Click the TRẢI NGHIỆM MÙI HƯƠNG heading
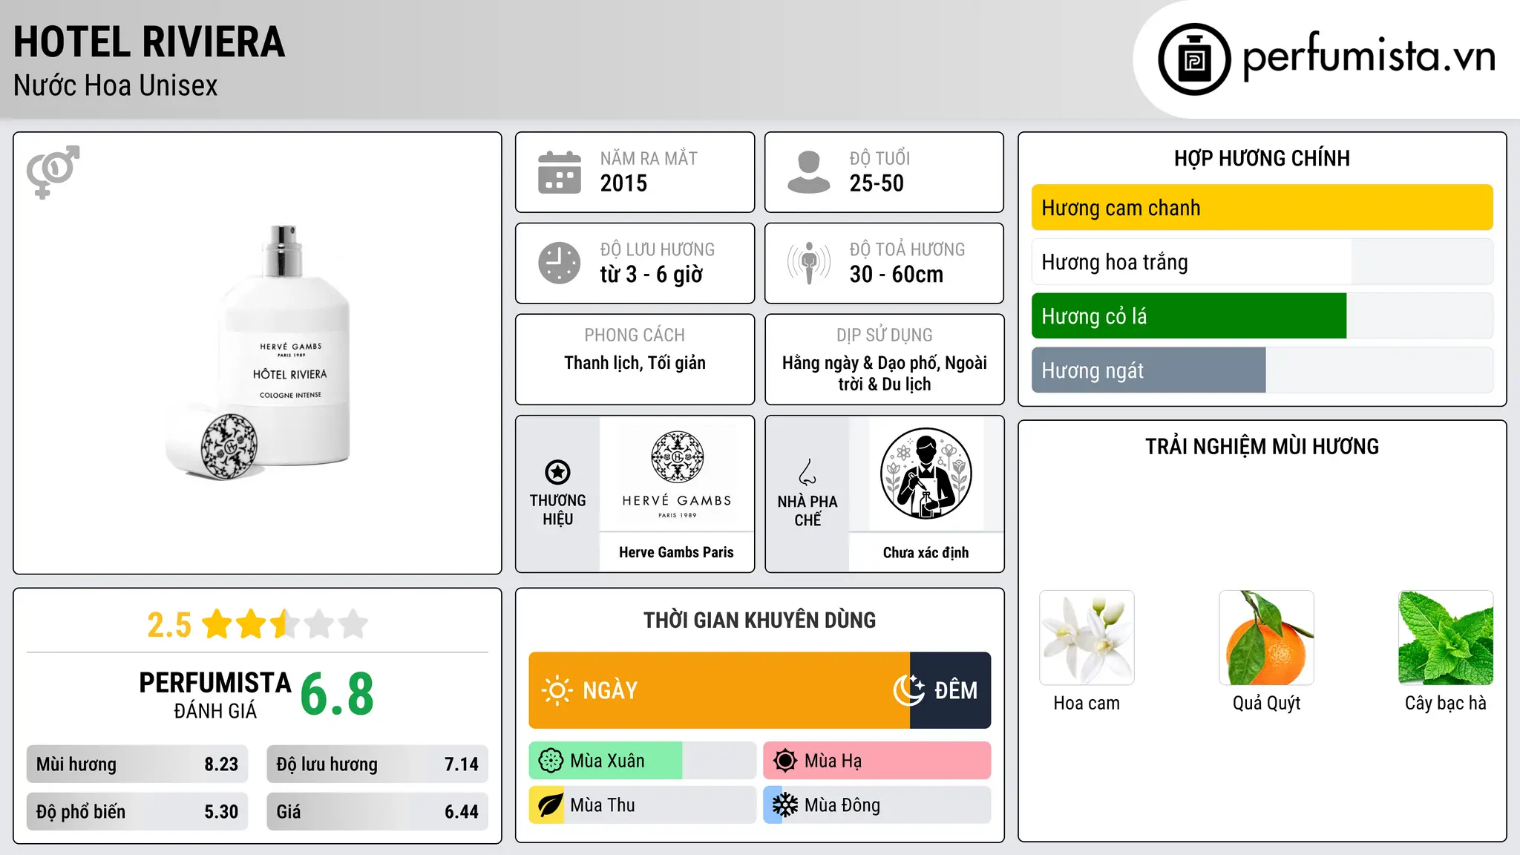 [1262, 447]
